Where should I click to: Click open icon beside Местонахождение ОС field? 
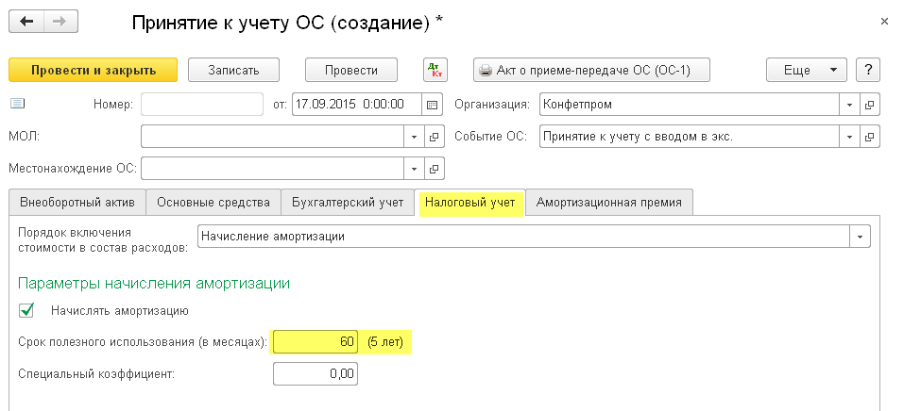pos(434,169)
